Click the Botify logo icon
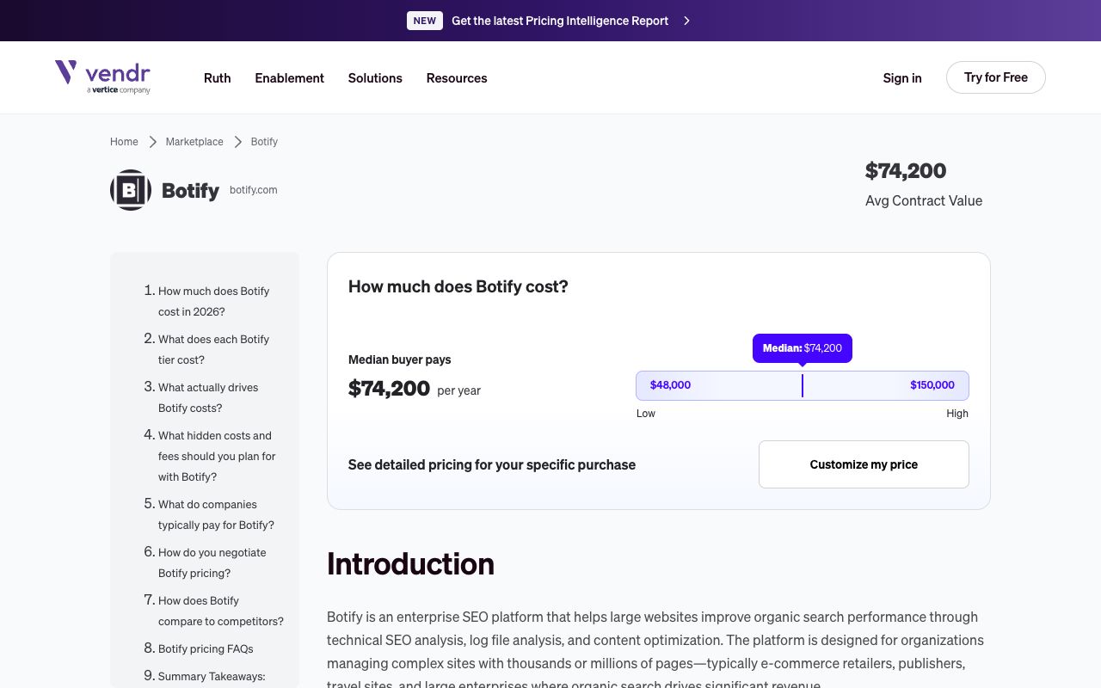This screenshot has width=1101, height=688. 131,190
